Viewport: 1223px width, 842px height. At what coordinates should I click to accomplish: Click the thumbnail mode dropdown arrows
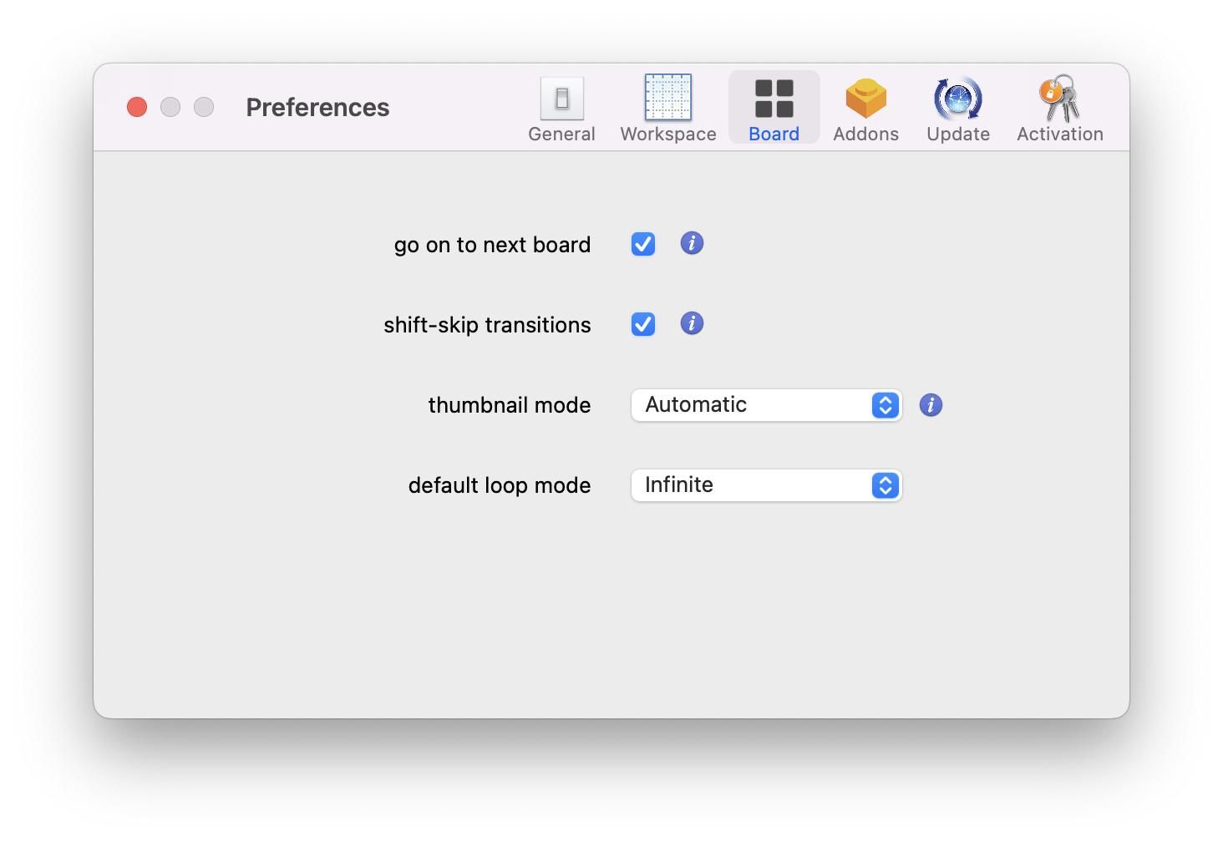pyautogui.click(x=885, y=405)
